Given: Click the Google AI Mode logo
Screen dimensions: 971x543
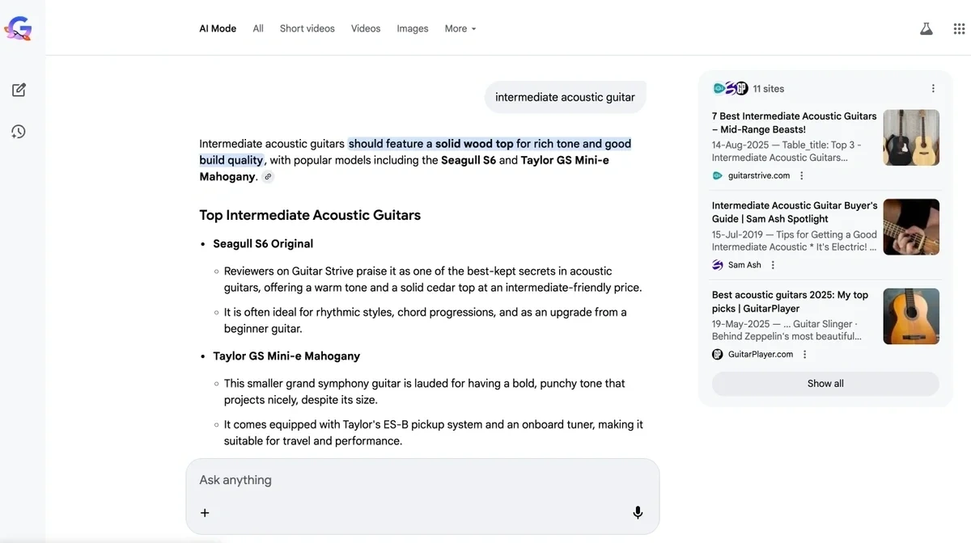Looking at the screenshot, I should coord(18,27).
